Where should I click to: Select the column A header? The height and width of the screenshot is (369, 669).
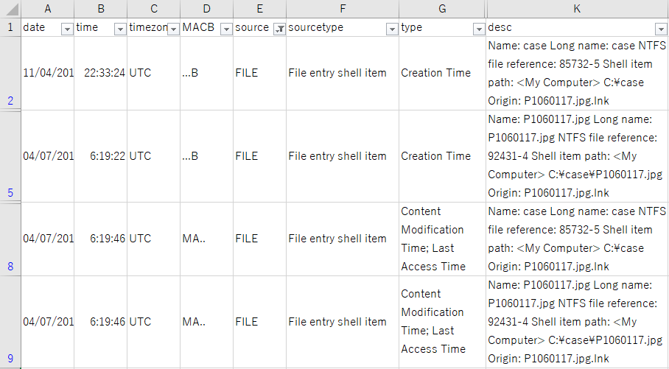pyautogui.click(x=47, y=9)
